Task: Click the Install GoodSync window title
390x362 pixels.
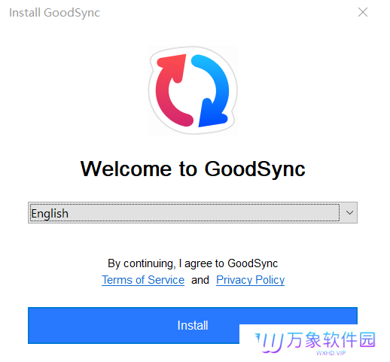Action: coord(54,13)
